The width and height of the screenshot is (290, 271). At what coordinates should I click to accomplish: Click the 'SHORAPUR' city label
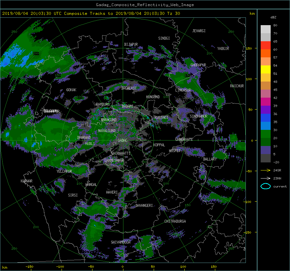198,65
